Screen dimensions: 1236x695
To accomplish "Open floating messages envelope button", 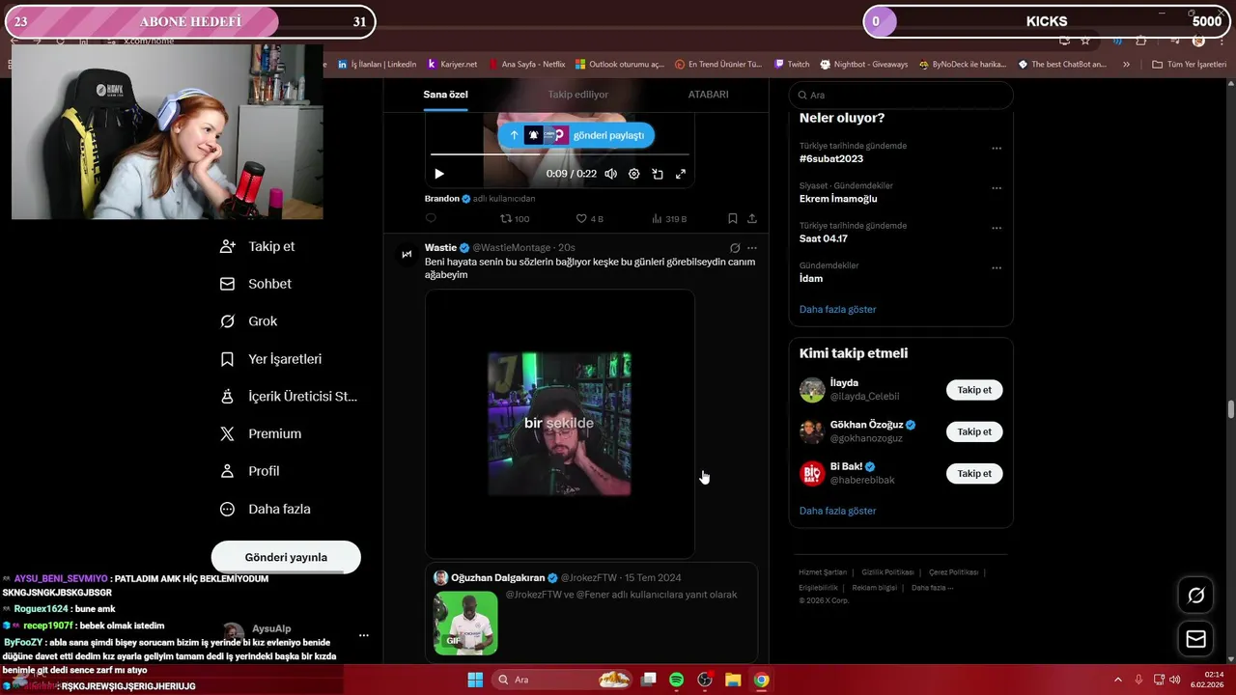I will click(x=1196, y=639).
